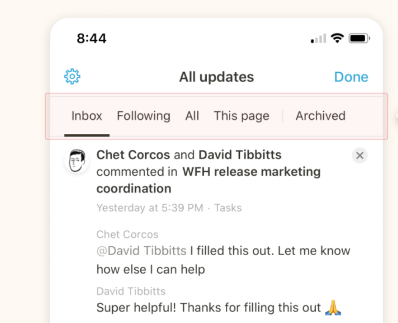Click the bold Chet Corcos name in the header
The width and height of the screenshot is (398, 323).
[133, 155]
